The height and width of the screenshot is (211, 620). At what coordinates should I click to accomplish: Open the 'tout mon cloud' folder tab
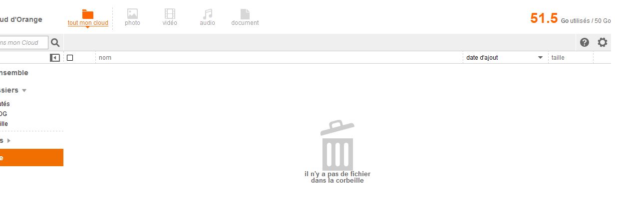coord(88,18)
